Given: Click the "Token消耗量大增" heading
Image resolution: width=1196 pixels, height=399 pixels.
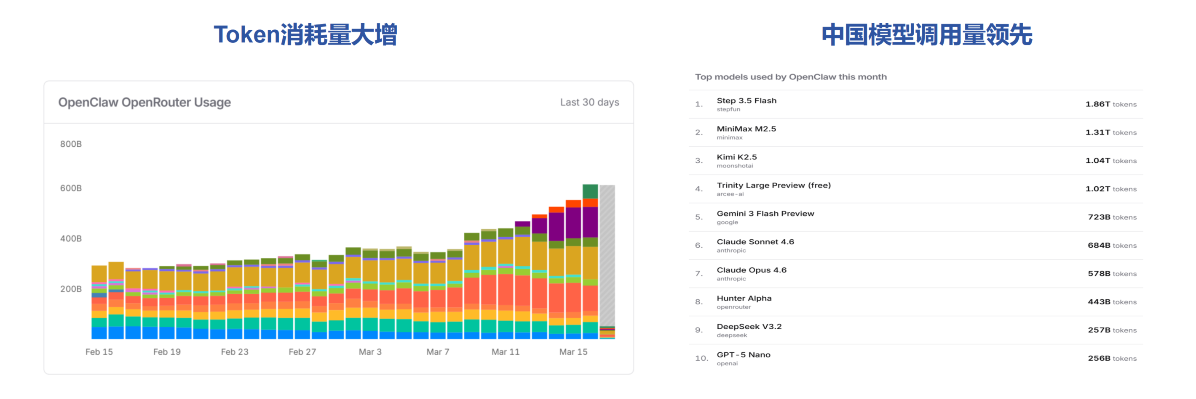Looking at the screenshot, I should pos(305,35).
